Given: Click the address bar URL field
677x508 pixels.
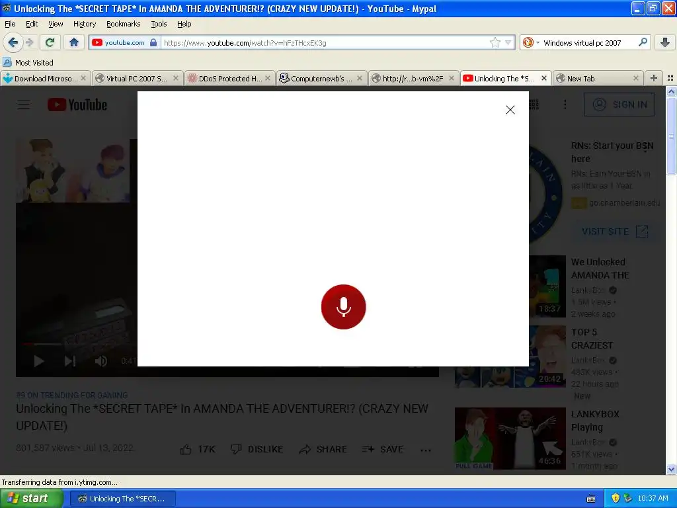Looking at the screenshot, I should 325,42.
